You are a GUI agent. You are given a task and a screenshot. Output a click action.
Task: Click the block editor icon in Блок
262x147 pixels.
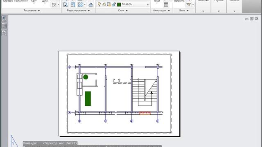[189, 4]
